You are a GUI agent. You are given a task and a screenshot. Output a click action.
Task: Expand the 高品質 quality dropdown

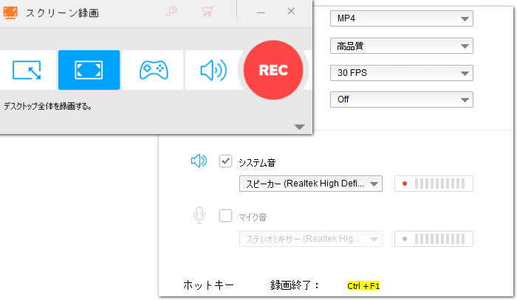click(401, 46)
